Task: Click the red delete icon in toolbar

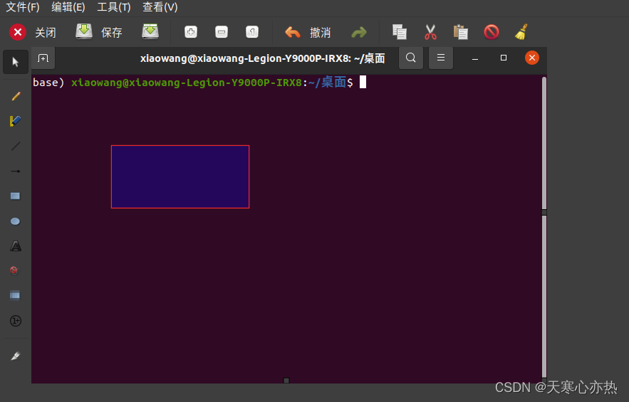Action: click(492, 32)
